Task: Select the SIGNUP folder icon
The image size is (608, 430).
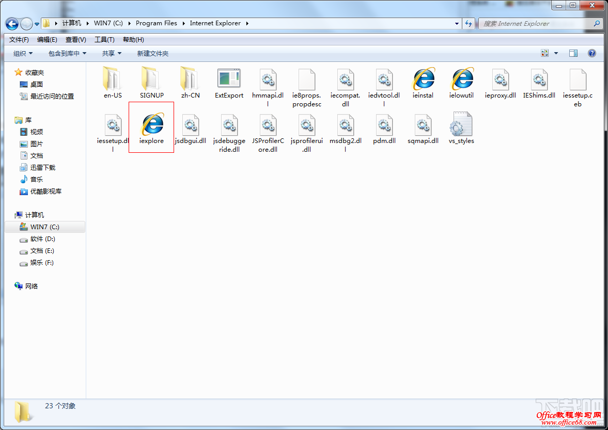Action: coord(151,79)
